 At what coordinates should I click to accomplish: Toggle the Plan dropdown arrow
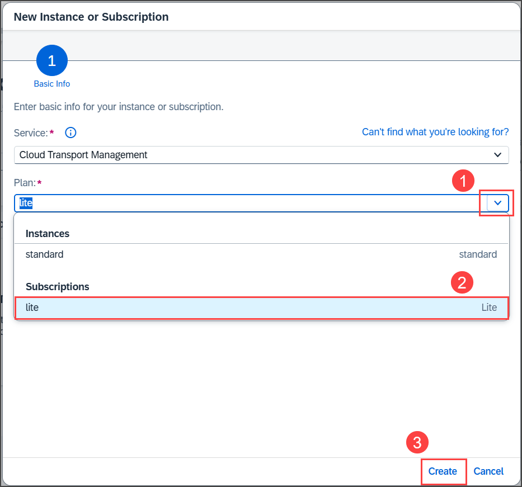click(497, 203)
